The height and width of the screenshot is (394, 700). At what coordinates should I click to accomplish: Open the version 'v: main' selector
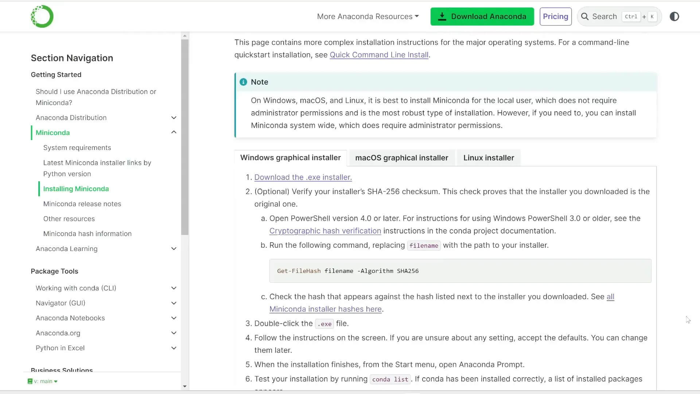[x=43, y=381]
